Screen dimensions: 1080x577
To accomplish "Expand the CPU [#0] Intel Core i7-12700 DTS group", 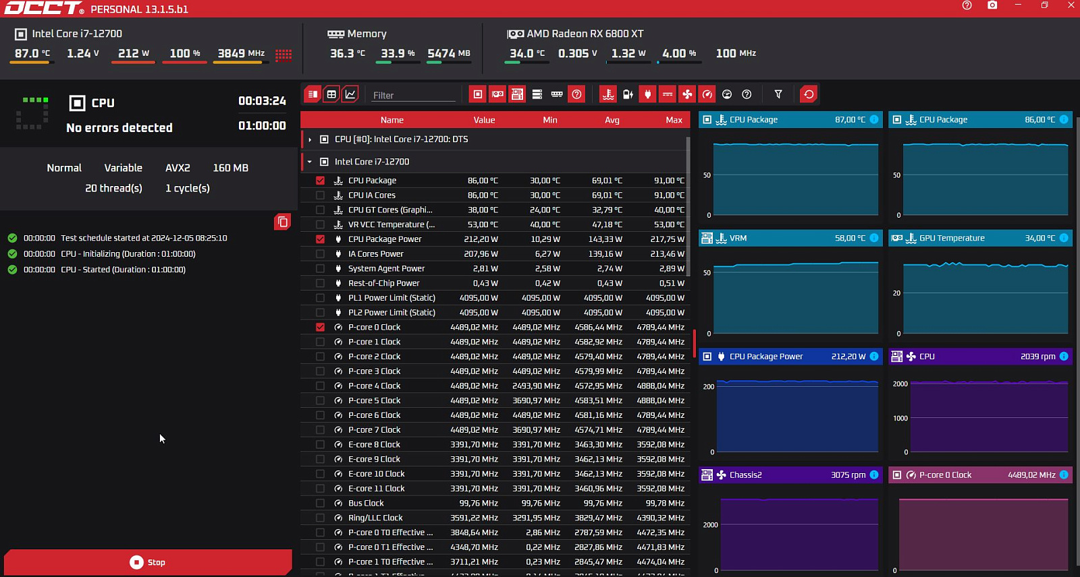I will point(310,140).
